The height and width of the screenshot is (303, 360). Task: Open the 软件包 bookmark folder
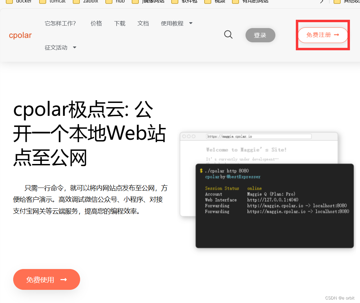point(185,1)
